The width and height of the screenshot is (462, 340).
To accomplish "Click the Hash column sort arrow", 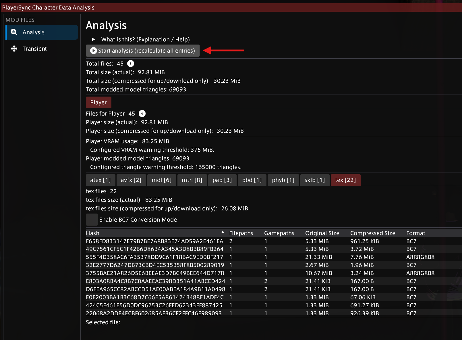I will coord(223,232).
